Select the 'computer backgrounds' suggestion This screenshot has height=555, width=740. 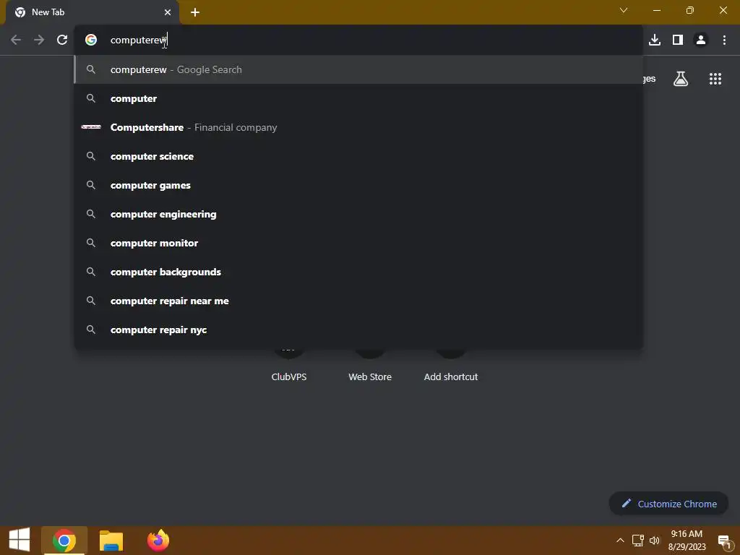[x=358, y=272]
